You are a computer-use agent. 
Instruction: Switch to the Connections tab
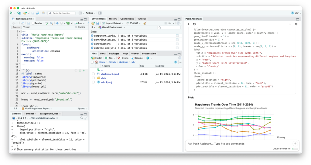tap(127, 19)
